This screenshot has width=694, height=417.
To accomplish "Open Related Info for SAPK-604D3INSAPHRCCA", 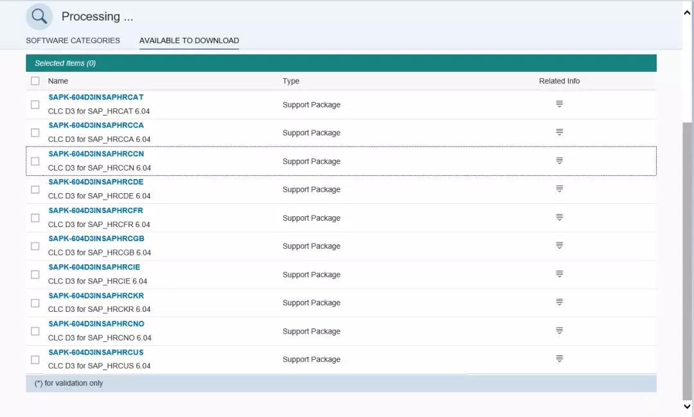I will point(559,130).
